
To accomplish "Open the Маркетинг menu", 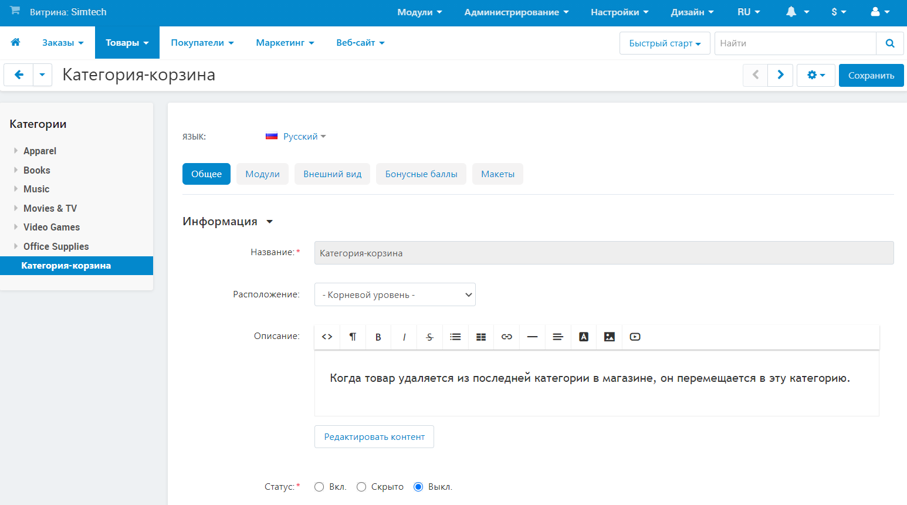I will tap(285, 43).
